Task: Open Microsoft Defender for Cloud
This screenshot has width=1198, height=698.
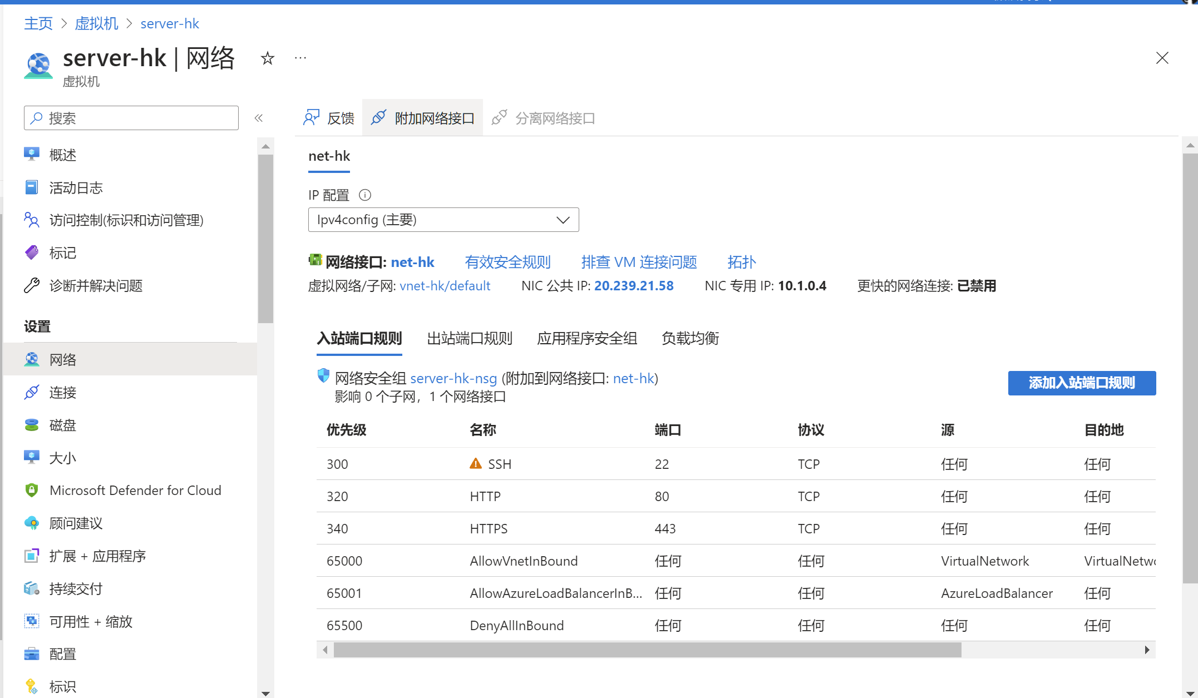Action: [135, 491]
